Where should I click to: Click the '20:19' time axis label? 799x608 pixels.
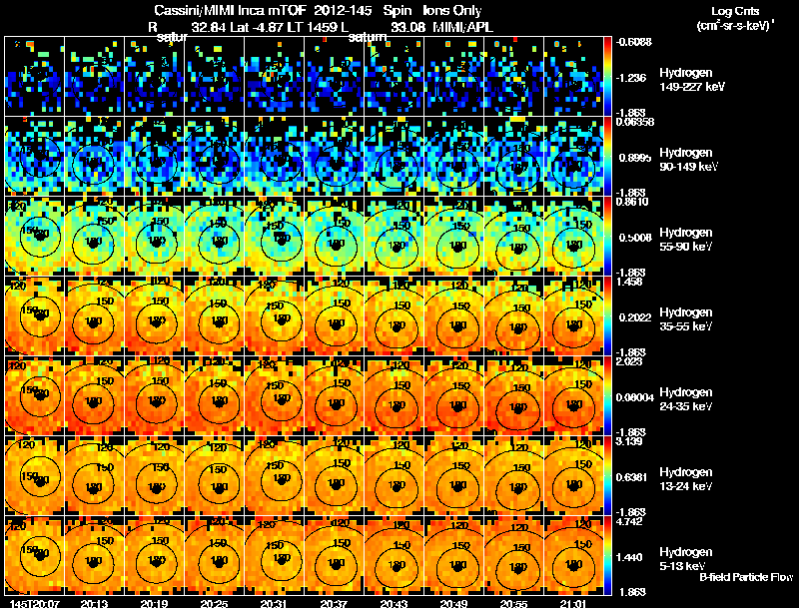click(x=154, y=603)
